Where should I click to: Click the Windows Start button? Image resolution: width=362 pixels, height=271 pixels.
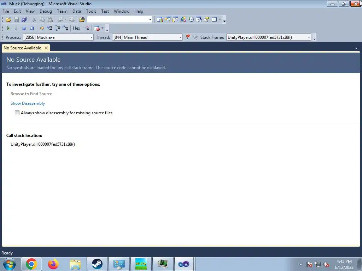10,264
